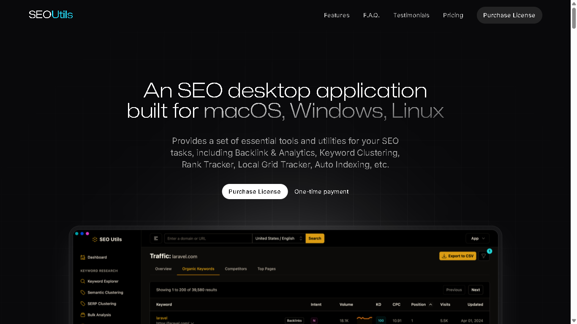Screen dimensions: 577x324
Task: Click the Visits column header
Action: [x=445, y=304]
